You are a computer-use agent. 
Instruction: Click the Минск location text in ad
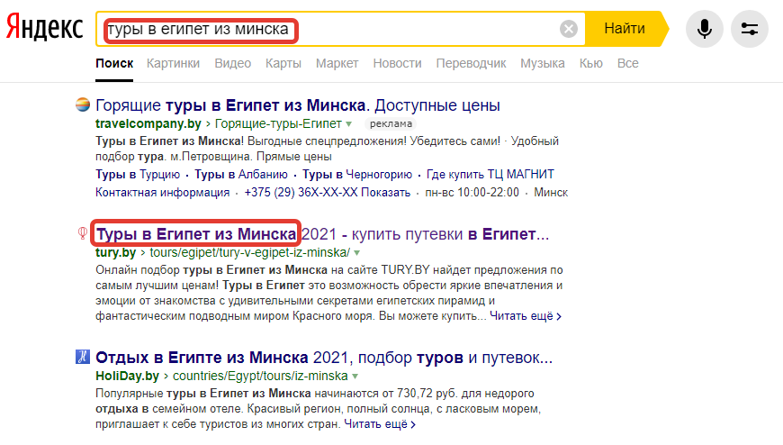click(x=551, y=193)
